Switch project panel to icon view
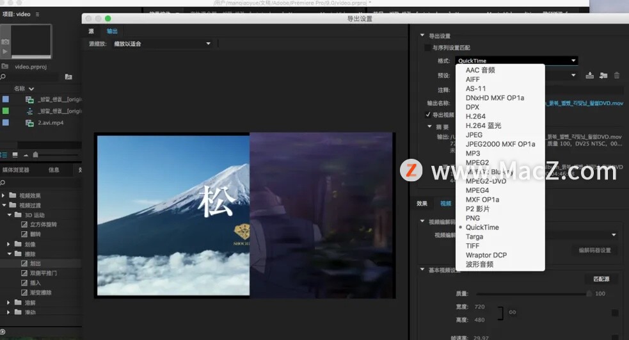The image size is (629, 340). (x=15, y=154)
